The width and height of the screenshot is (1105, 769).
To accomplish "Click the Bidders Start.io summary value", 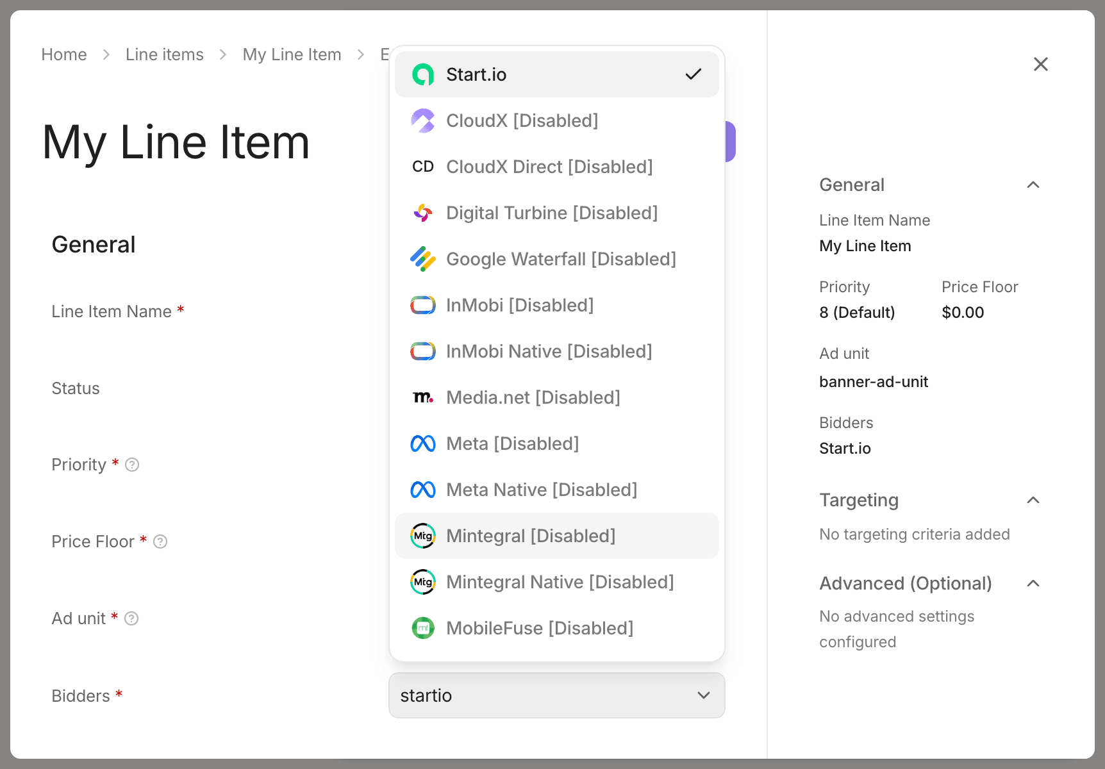I will tap(845, 449).
